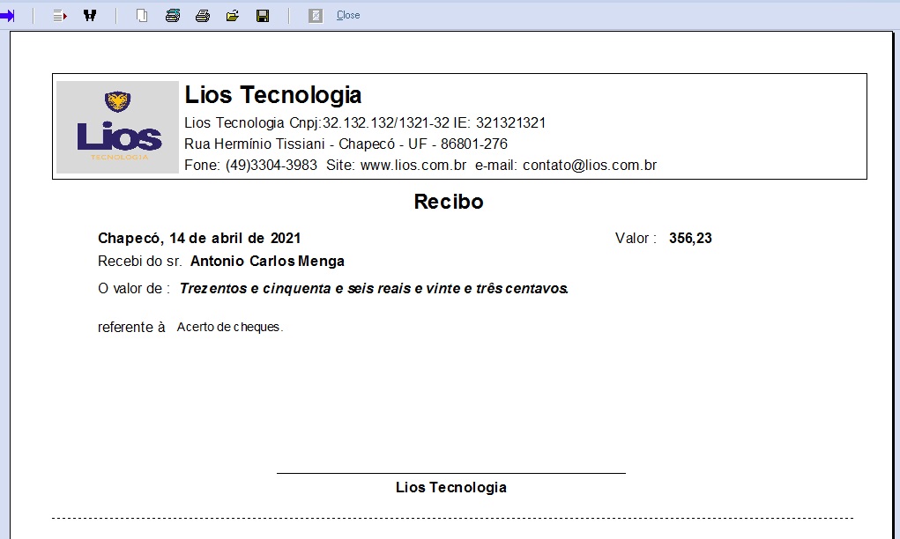Close the receipt preview window

[348, 16]
